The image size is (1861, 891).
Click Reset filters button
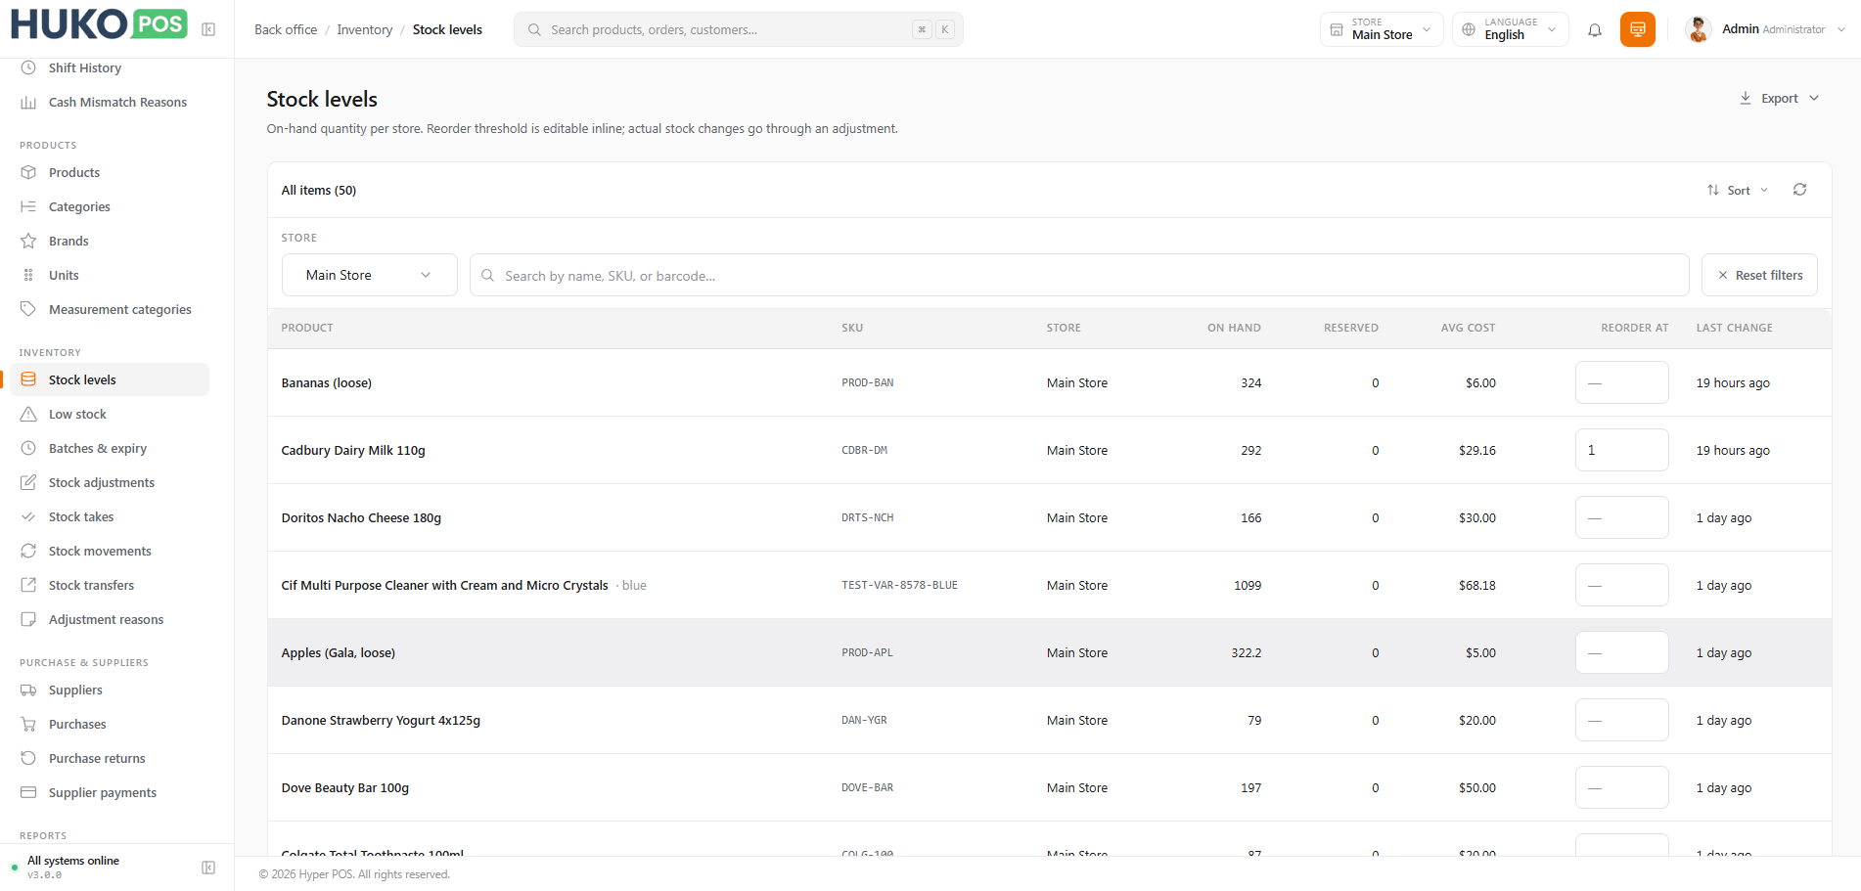point(1759,275)
